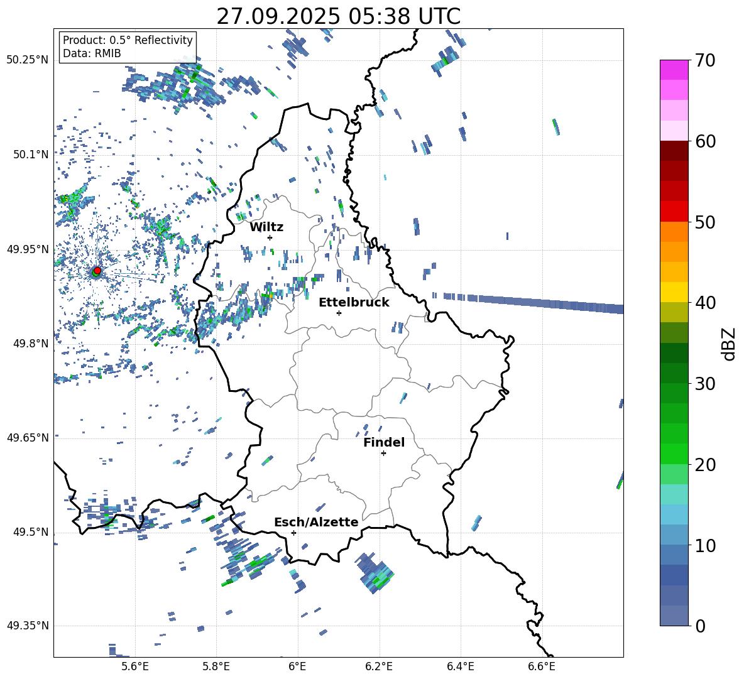Select the Ettelbruck city label
Viewport: 744px width, 679px height.
(354, 303)
